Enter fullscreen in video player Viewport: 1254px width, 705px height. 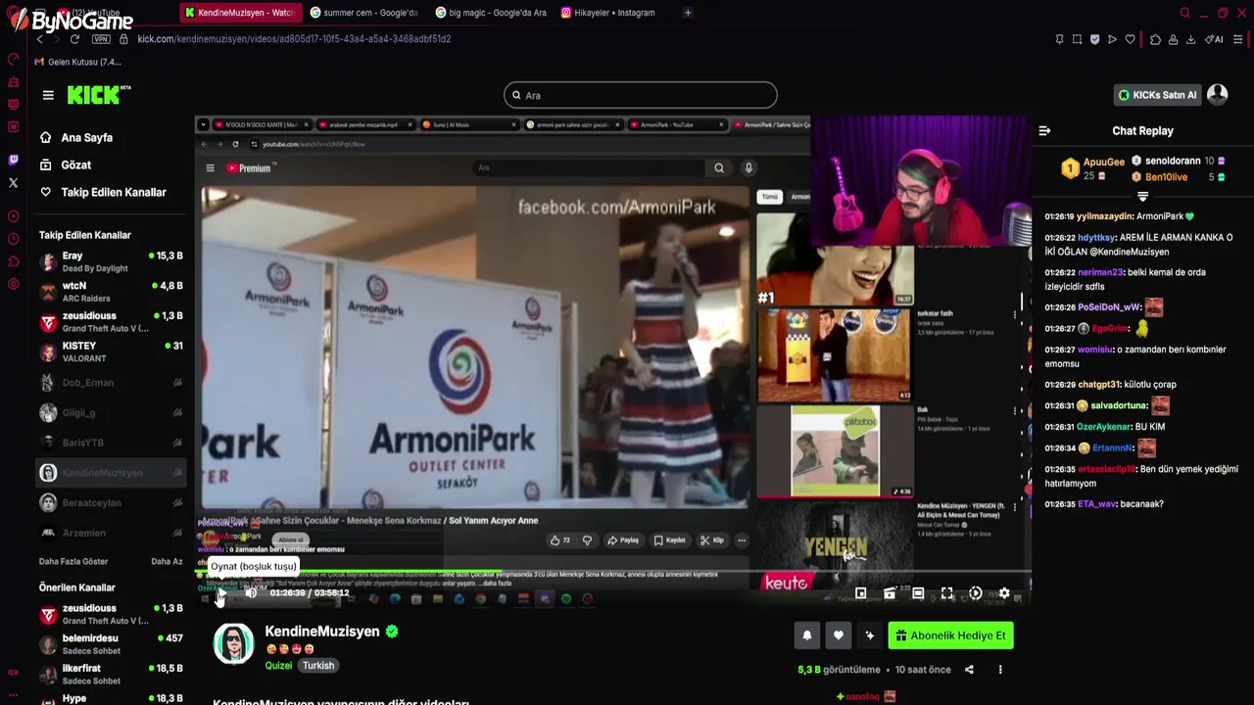[946, 593]
